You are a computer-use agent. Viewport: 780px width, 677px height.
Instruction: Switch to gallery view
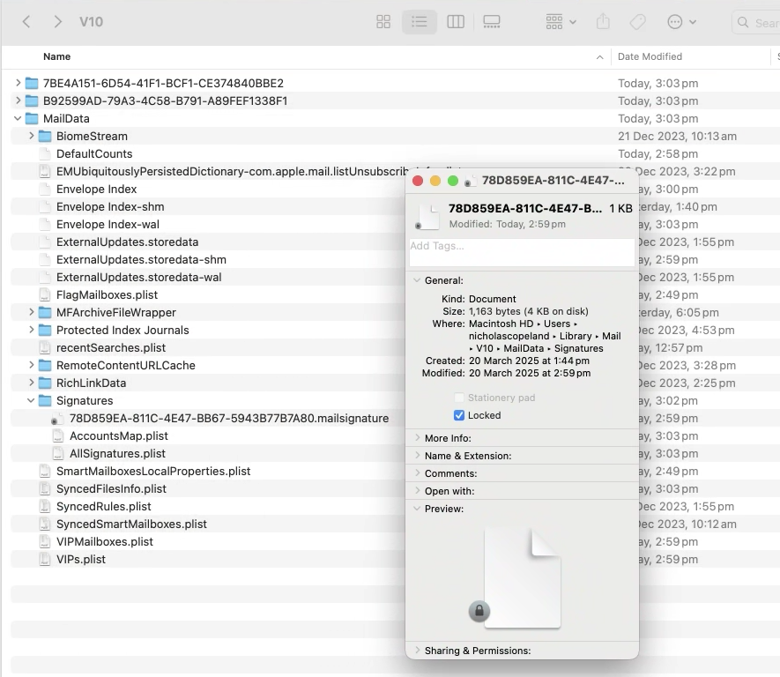[492, 22]
